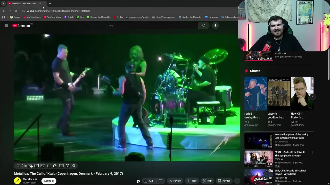Open the bookmarks apps grid icon
The image size is (330, 185).
click(3, 17)
